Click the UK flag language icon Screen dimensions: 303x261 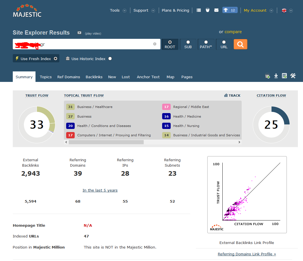tap(284, 10)
